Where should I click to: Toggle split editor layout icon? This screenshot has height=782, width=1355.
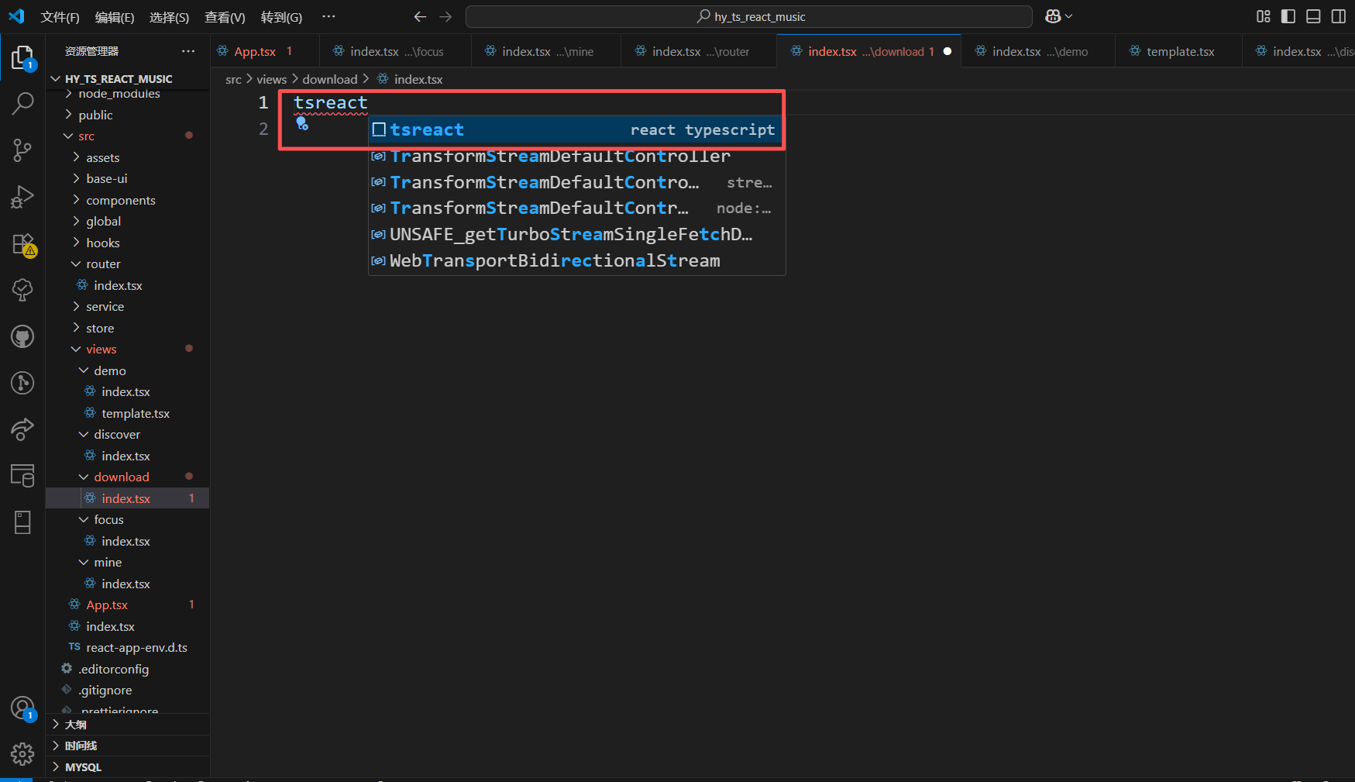[1340, 16]
